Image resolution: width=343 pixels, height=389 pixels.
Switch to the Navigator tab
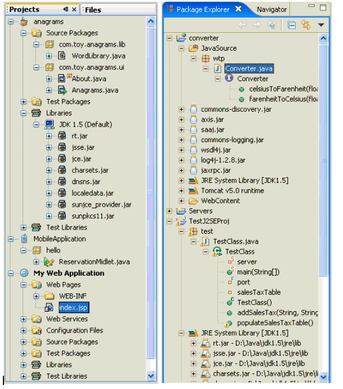[x=272, y=9]
